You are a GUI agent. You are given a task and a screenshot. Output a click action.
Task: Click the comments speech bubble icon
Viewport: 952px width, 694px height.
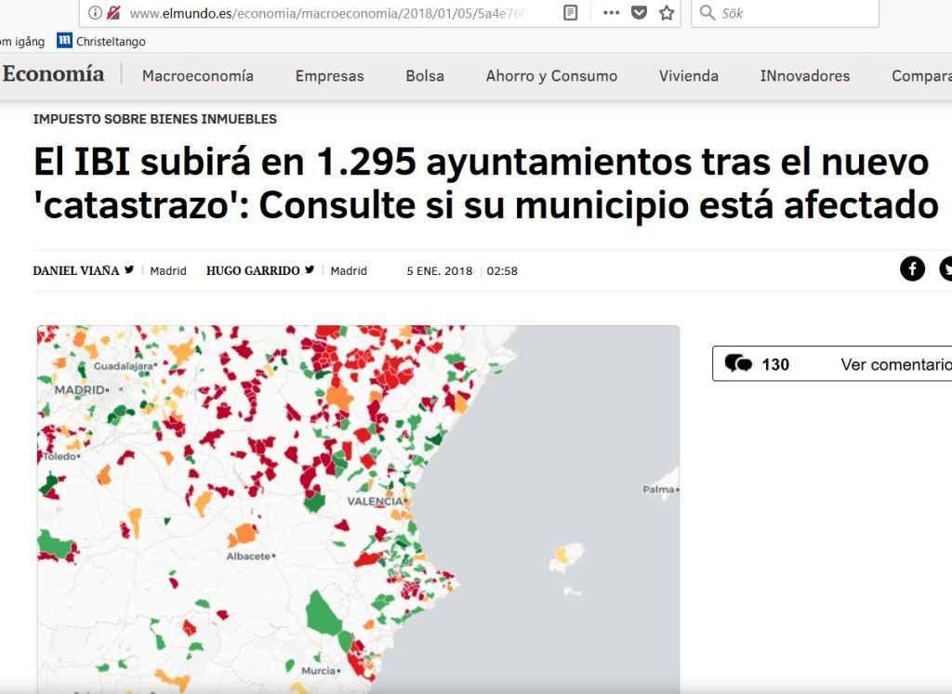[x=738, y=363]
